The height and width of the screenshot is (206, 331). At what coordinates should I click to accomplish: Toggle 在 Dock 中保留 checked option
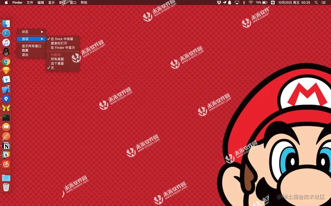click(x=63, y=39)
